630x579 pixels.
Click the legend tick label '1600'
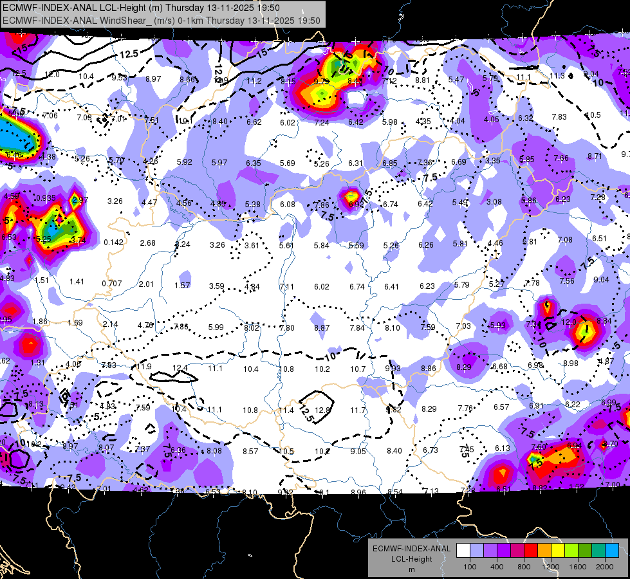[x=578, y=567]
